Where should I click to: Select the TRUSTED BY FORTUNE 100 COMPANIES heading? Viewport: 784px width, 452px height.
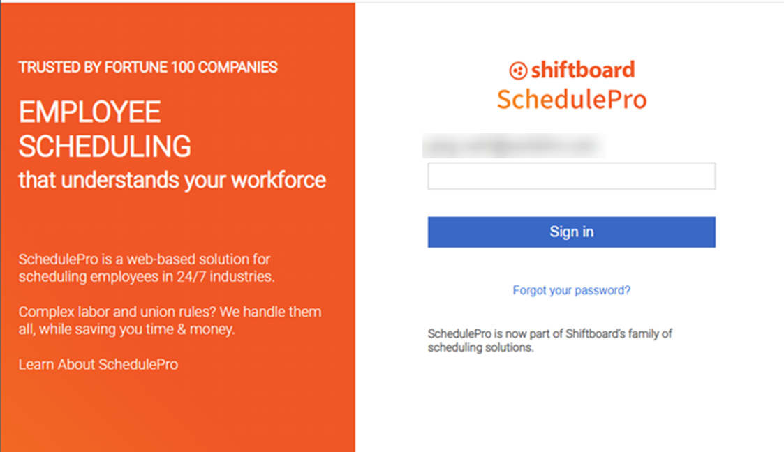[x=147, y=68]
